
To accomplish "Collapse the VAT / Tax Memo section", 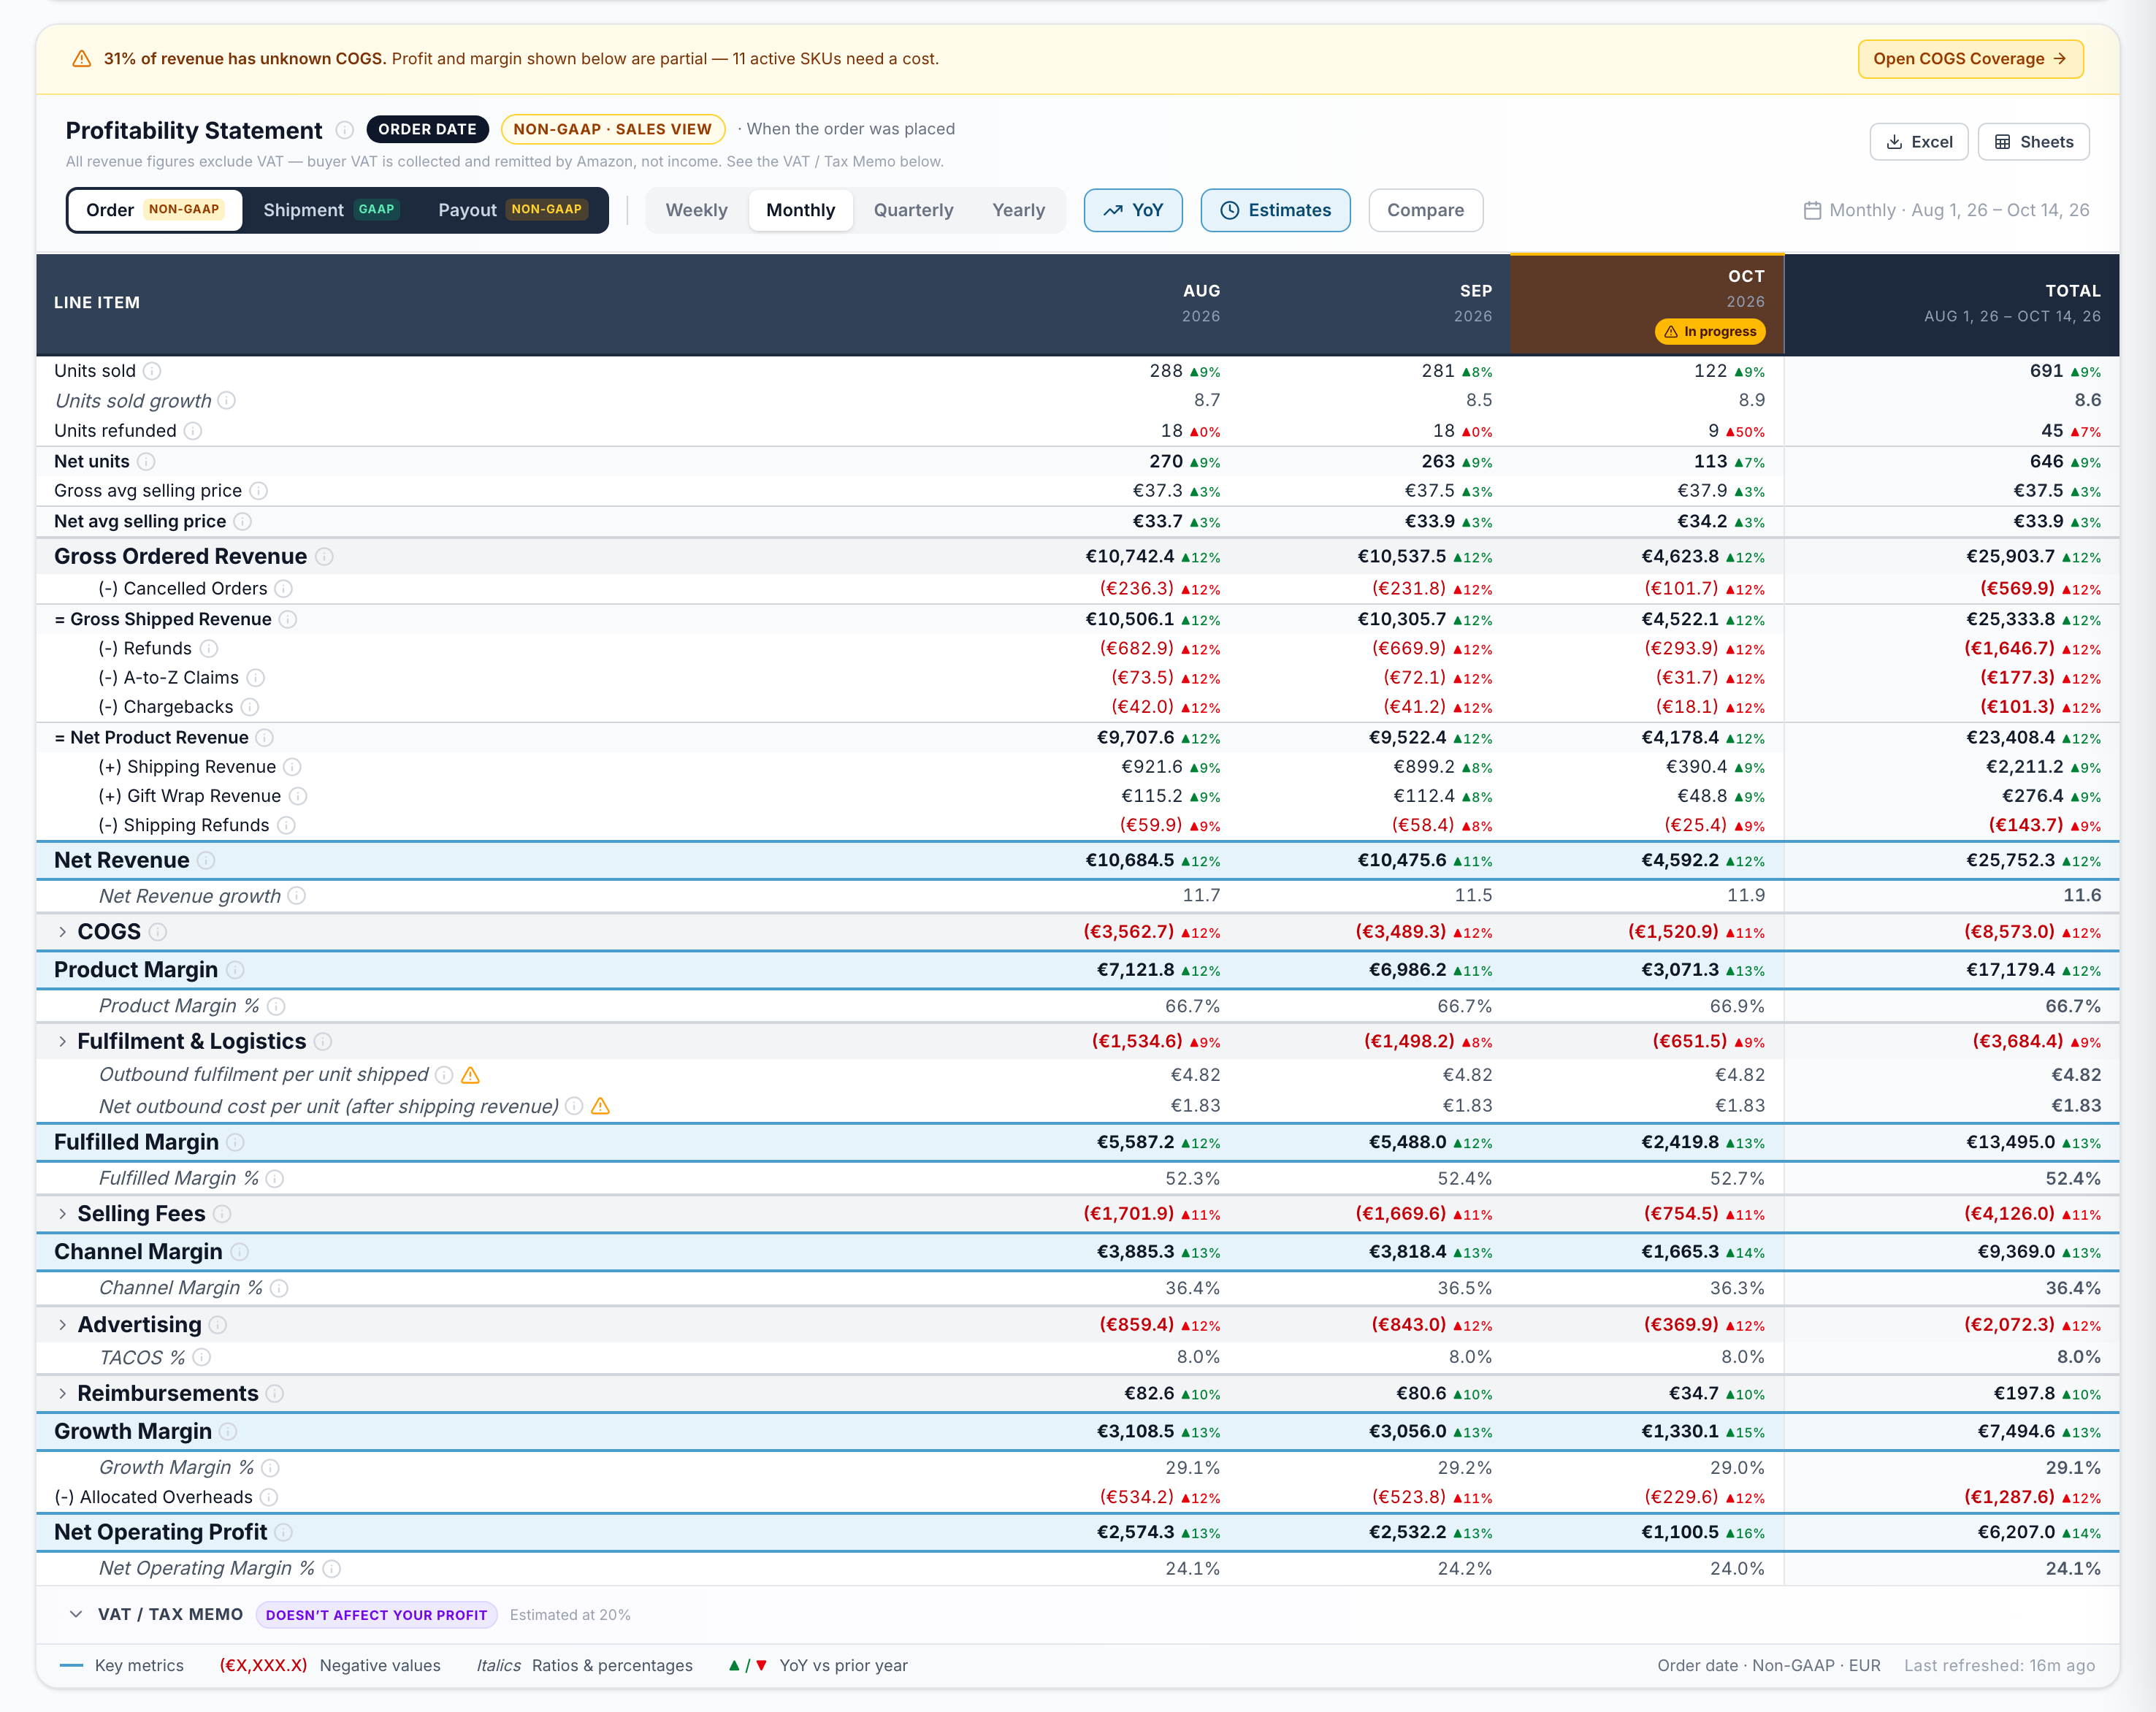I will pyautogui.click(x=75, y=1614).
